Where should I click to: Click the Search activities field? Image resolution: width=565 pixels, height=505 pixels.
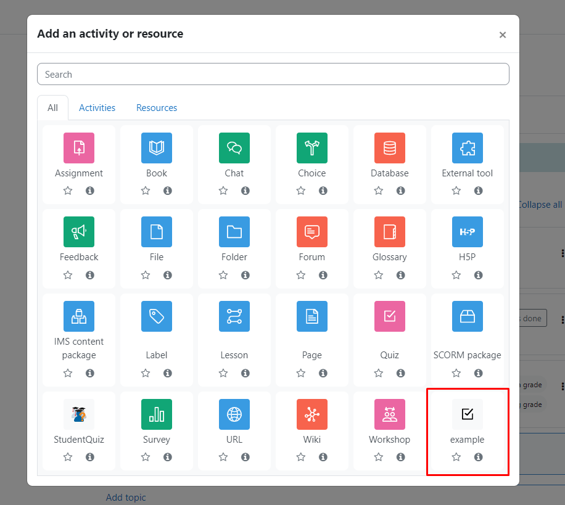pyautogui.click(x=273, y=74)
